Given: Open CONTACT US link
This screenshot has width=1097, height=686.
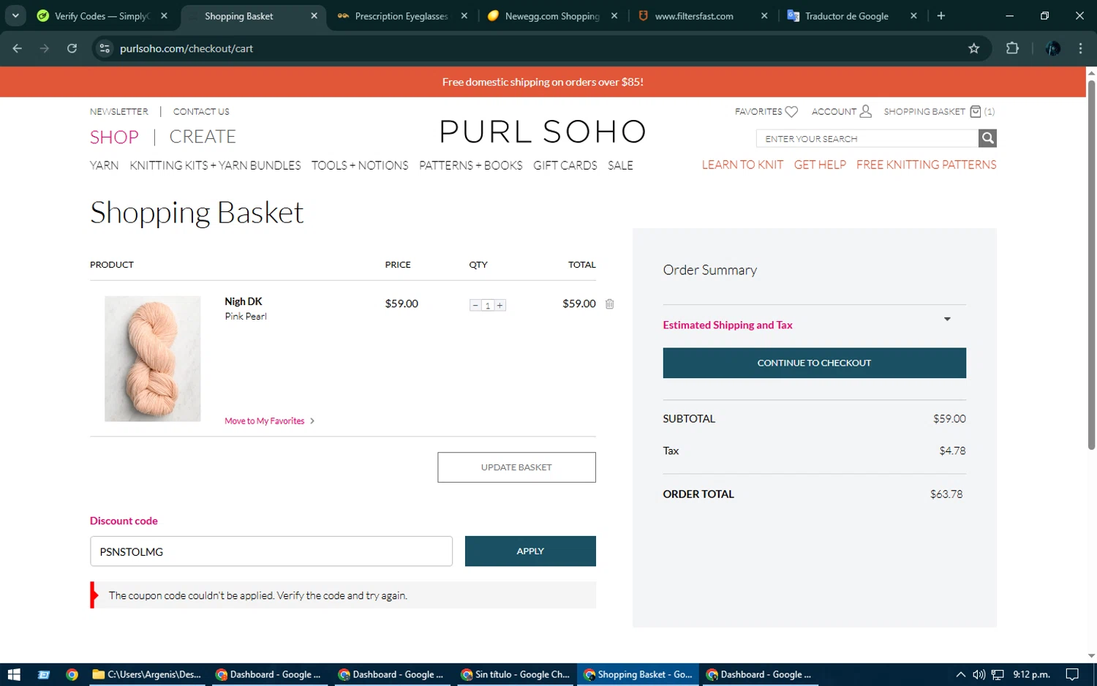Looking at the screenshot, I should (x=201, y=111).
